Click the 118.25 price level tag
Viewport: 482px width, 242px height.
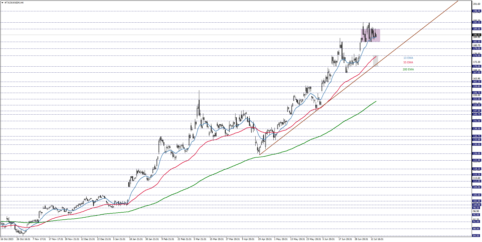coord(477,169)
